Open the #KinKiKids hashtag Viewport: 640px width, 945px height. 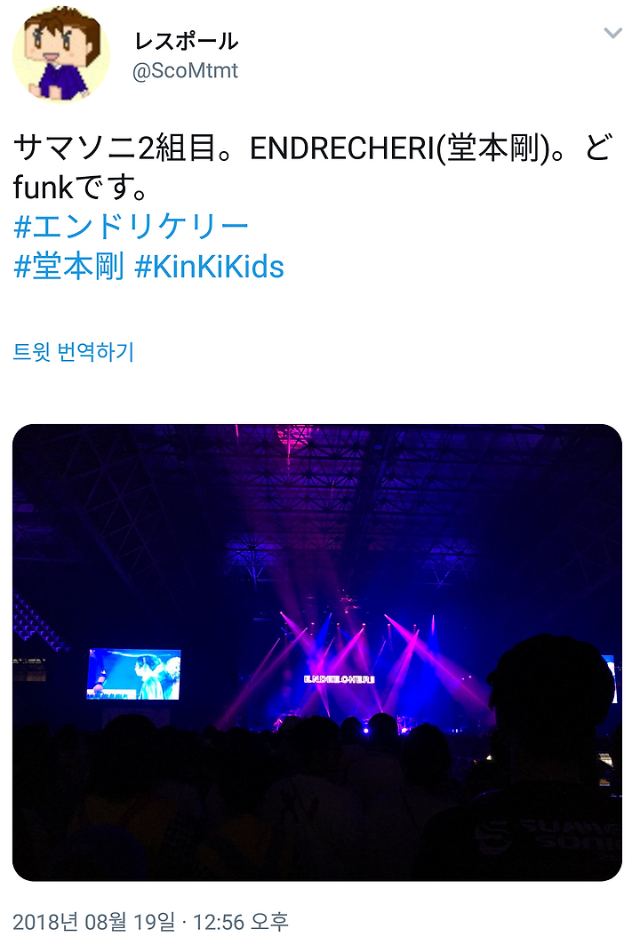[x=209, y=267]
